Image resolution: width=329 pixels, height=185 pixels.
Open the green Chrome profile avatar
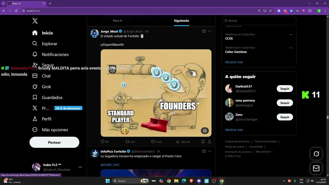click(x=319, y=11)
